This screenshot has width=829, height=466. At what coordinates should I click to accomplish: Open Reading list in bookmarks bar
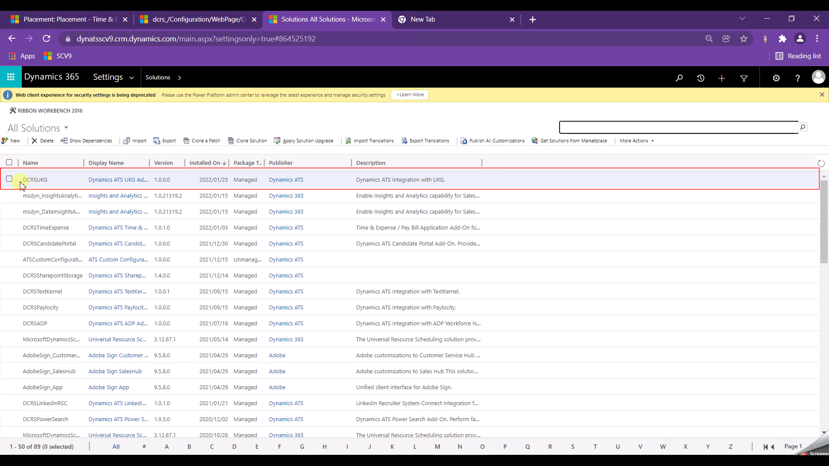[x=798, y=56]
